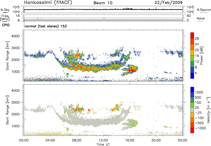Click the "normal (fast stereo) 153" mode text

pos(46,26)
